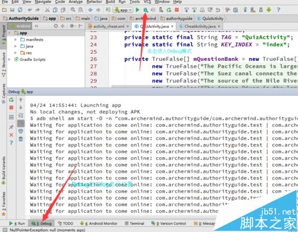Click the Open folder toolbar icon
The height and width of the screenshot is (232, 298).
point(4,10)
